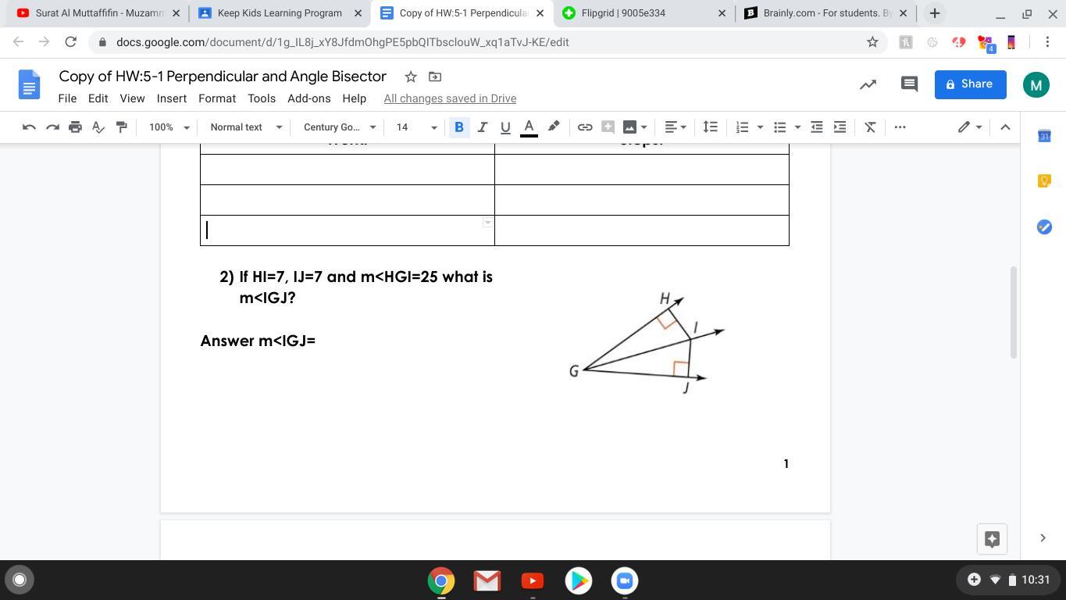Reload the page
1066x600 pixels.
click(x=70, y=42)
